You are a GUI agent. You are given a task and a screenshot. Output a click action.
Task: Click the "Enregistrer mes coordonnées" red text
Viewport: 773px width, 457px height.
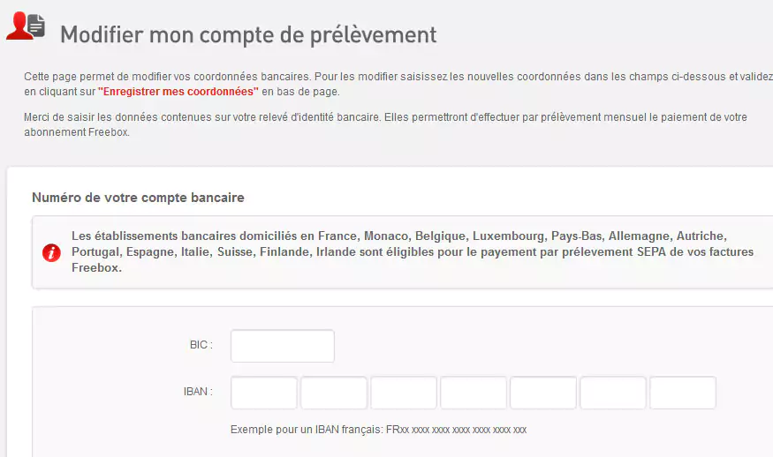click(178, 92)
